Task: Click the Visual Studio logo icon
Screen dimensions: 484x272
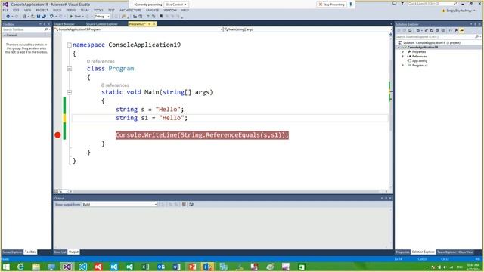Action: [5, 5]
